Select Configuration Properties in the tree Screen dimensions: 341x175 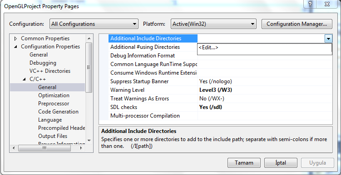(x=50, y=47)
